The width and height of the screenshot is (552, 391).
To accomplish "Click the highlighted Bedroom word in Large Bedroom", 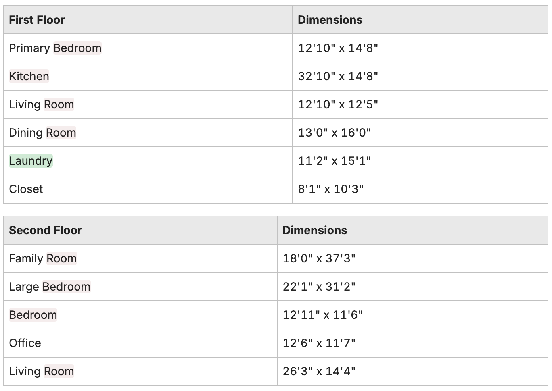I will [x=67, y=287].
